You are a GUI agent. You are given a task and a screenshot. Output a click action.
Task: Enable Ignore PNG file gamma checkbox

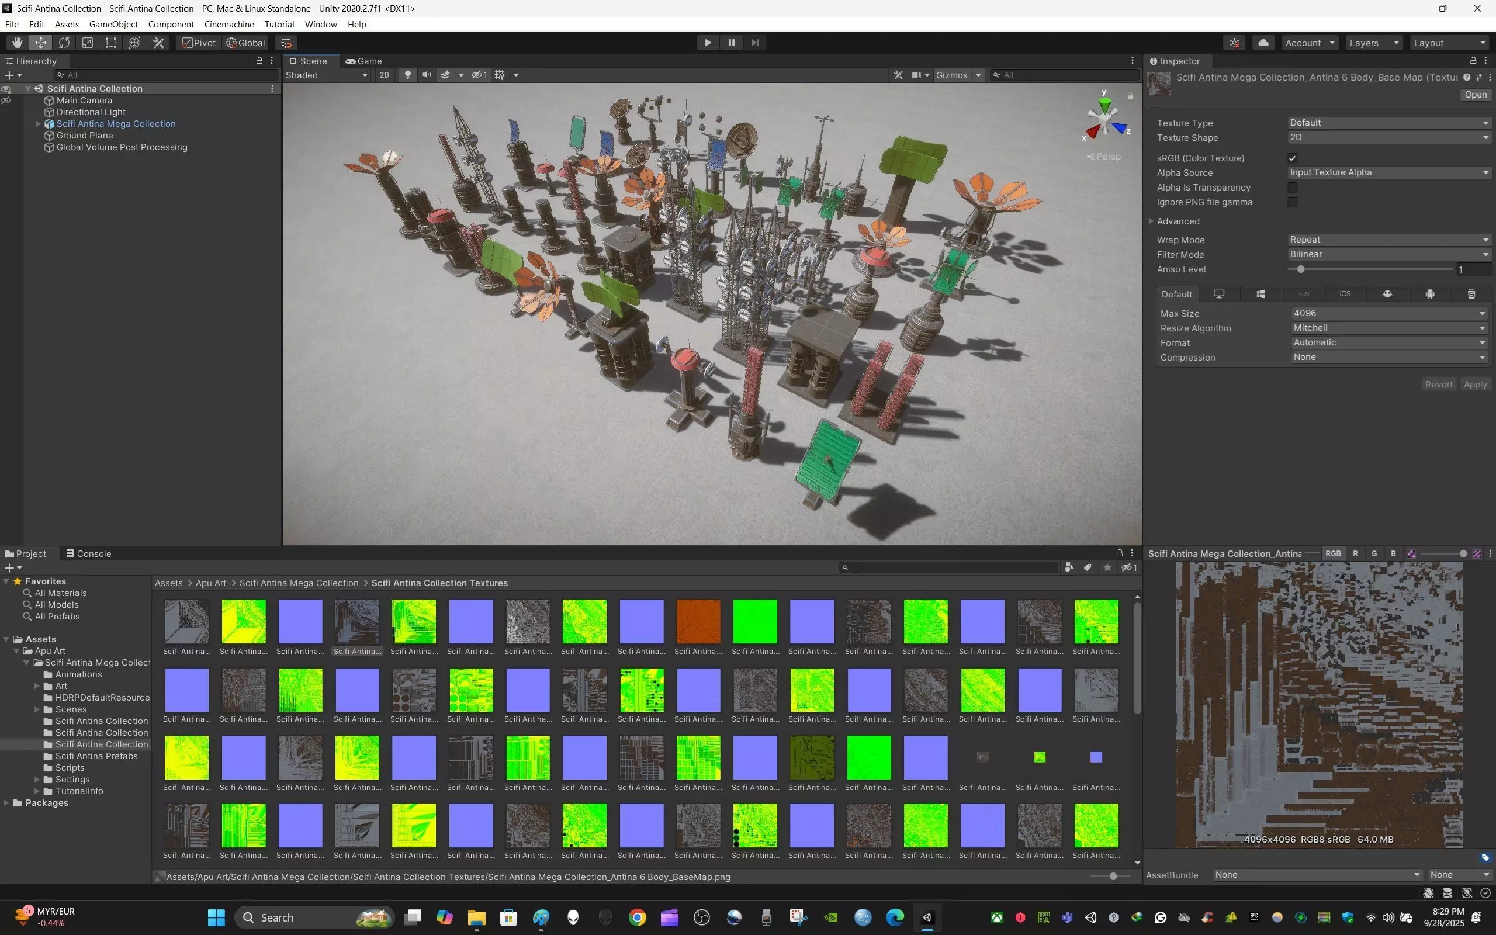[x=1292, y=202]
